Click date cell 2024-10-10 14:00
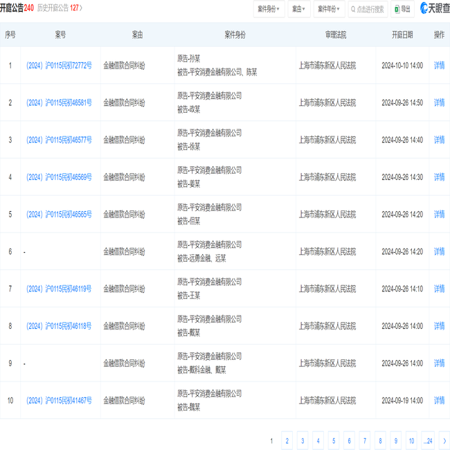The width and height of the screenshot is (450, 450). coord(402,66)
